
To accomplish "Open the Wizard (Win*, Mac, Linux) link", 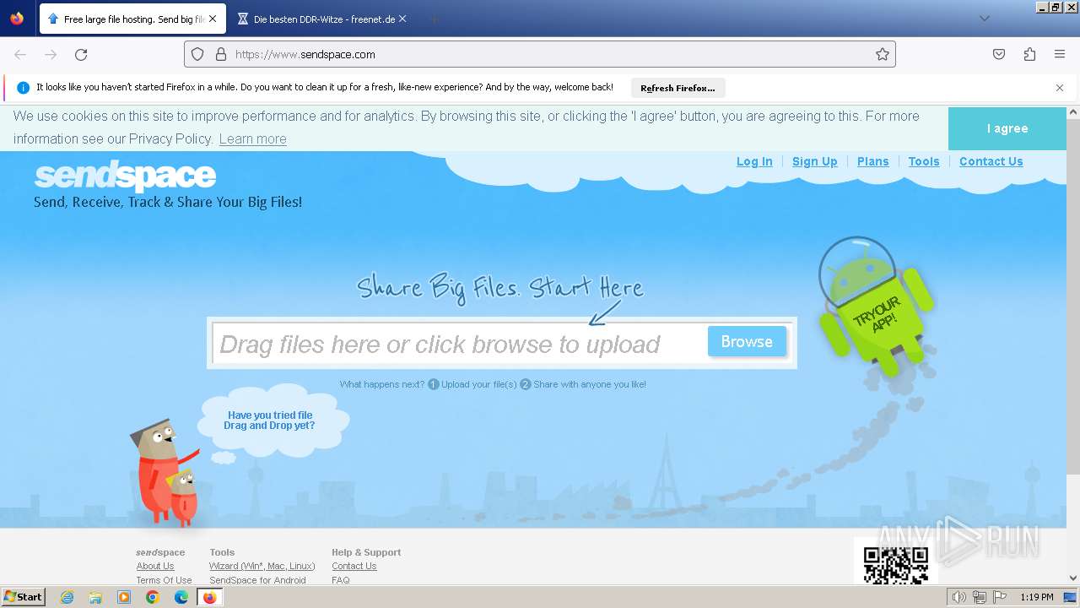I will coord(262,566).
